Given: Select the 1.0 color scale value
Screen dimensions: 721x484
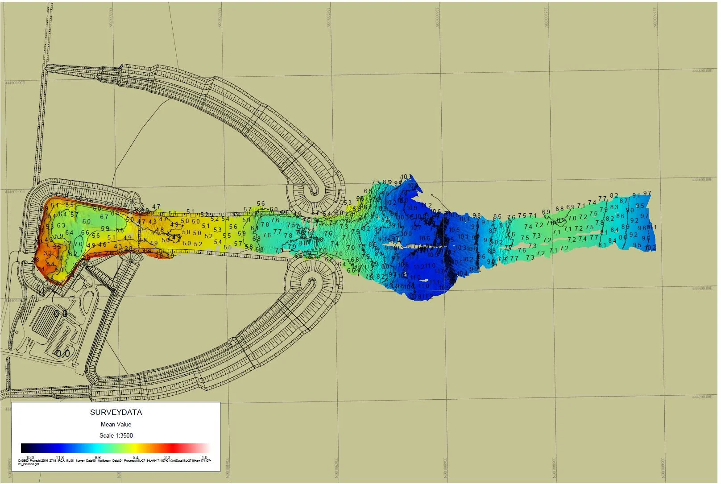Looking at the screenshot, I should coord(204,458).
